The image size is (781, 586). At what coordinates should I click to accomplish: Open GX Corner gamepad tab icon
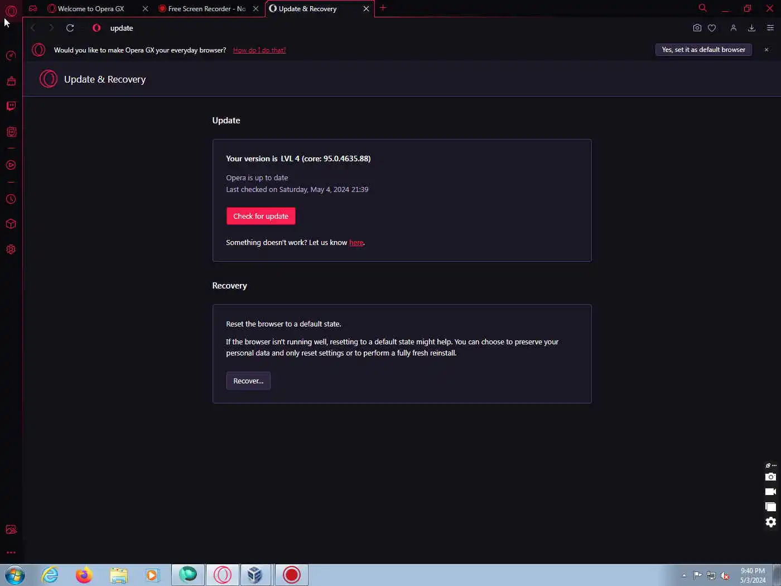click(x=33, y=8)
